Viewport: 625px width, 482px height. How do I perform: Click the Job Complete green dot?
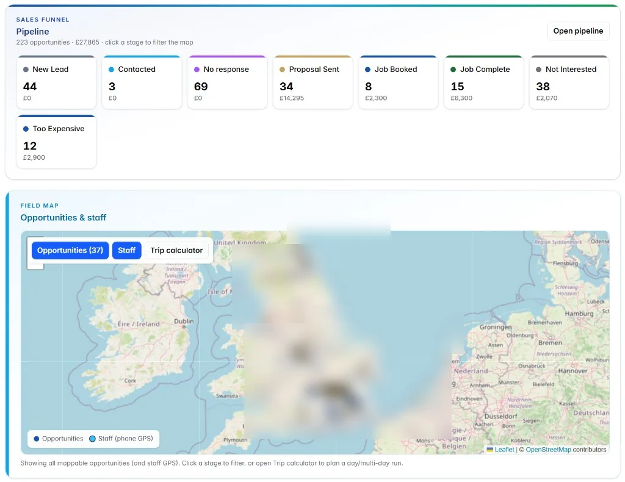point(453,70)
